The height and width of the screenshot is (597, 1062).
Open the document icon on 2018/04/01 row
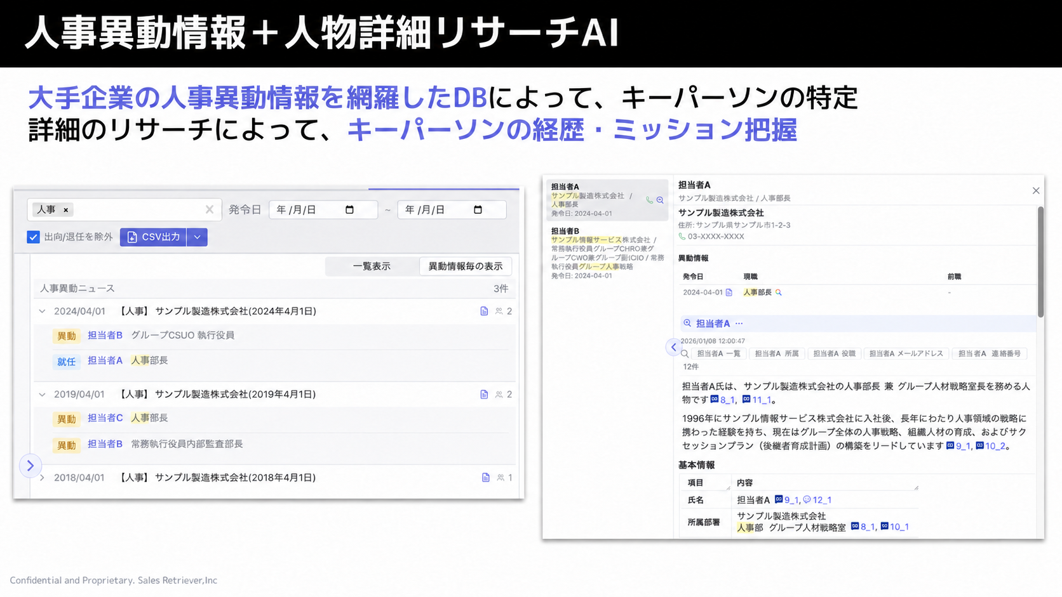click(x=486, y=478)
